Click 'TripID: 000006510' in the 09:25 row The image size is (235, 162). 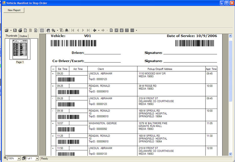pyautogui.click(x=99, y=92)
